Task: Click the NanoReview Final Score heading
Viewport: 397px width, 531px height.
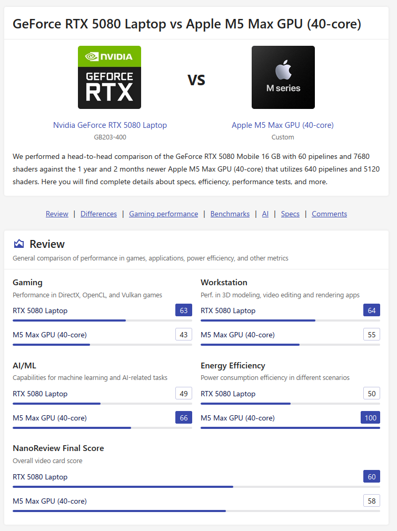Action: click(58, 448)
